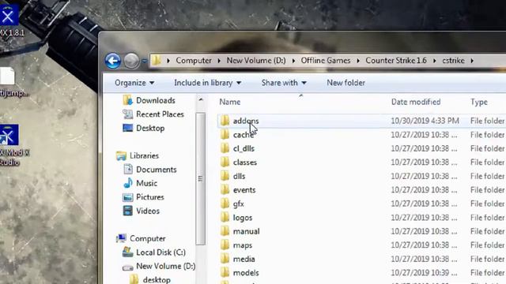
Task: Click the models date 10/27/2019 10:39
Action: tap(424, 273)
